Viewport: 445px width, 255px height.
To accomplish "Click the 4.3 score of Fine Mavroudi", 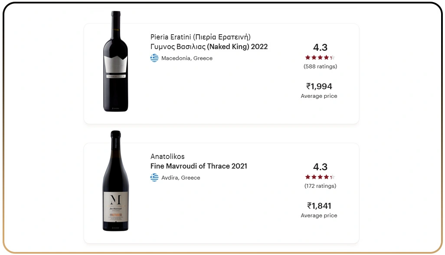I will 321,167.
